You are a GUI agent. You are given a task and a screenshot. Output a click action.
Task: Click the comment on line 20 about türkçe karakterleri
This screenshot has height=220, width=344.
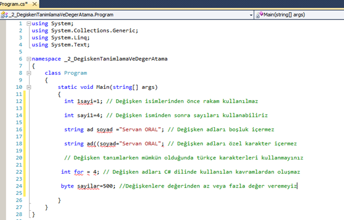184,158
